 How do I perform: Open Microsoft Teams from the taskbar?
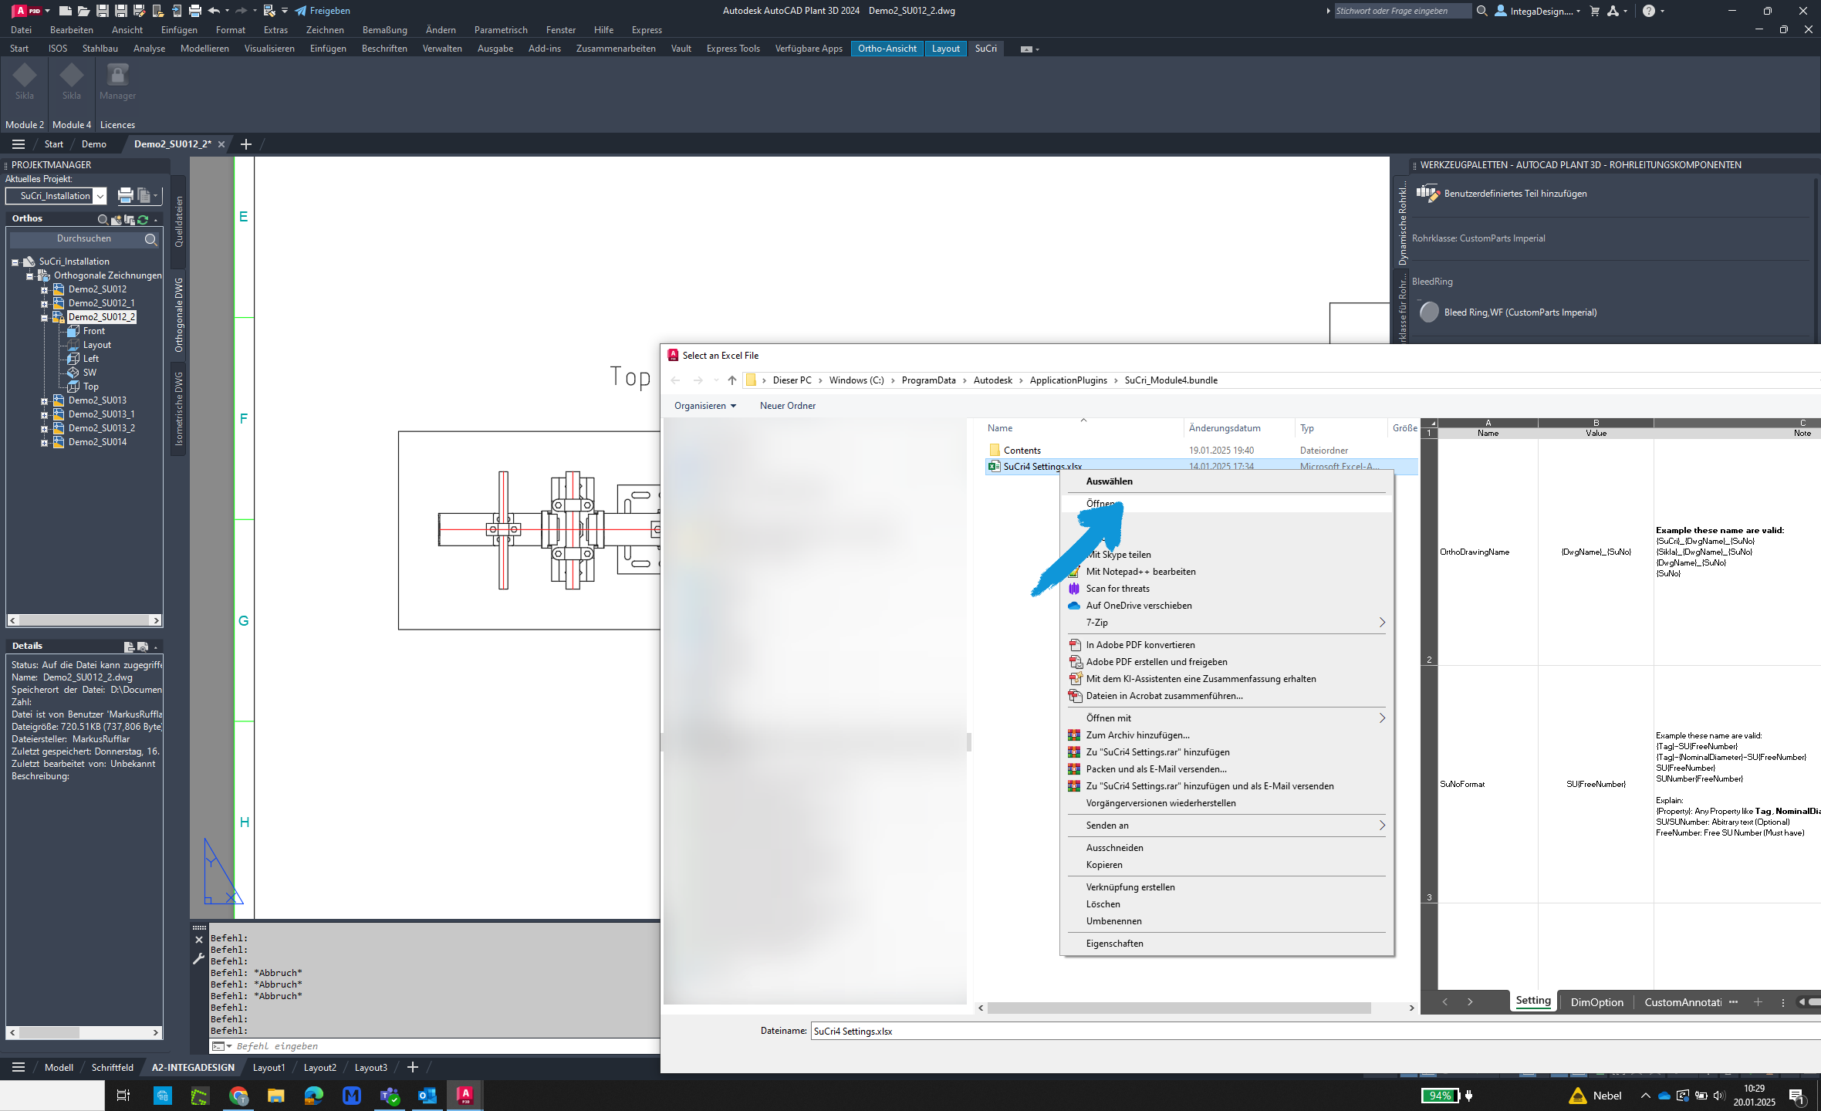(x=389, y=1096)
